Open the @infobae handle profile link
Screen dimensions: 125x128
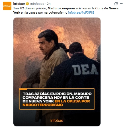(37, 4)
